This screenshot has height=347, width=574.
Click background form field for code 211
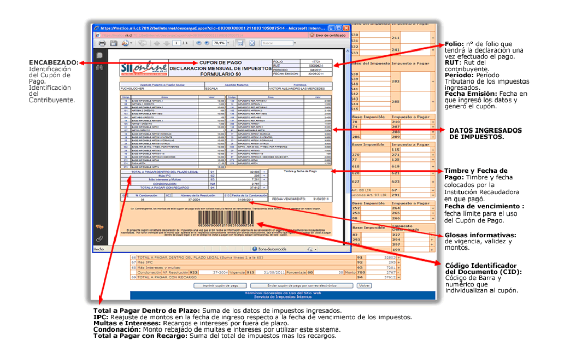pyautogui.click(x=416, y=38)
